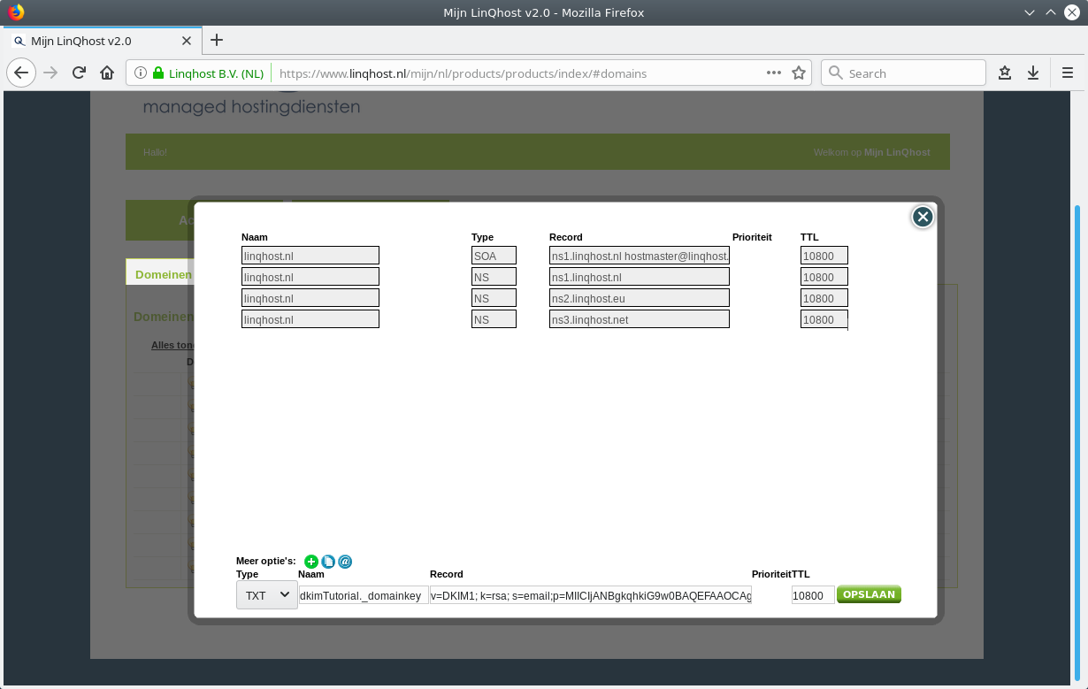Click the NS type field of ns2.linqhost.eu row
Image resolution: width=1088 pixels, height=689 pixels.
[494, 298]
